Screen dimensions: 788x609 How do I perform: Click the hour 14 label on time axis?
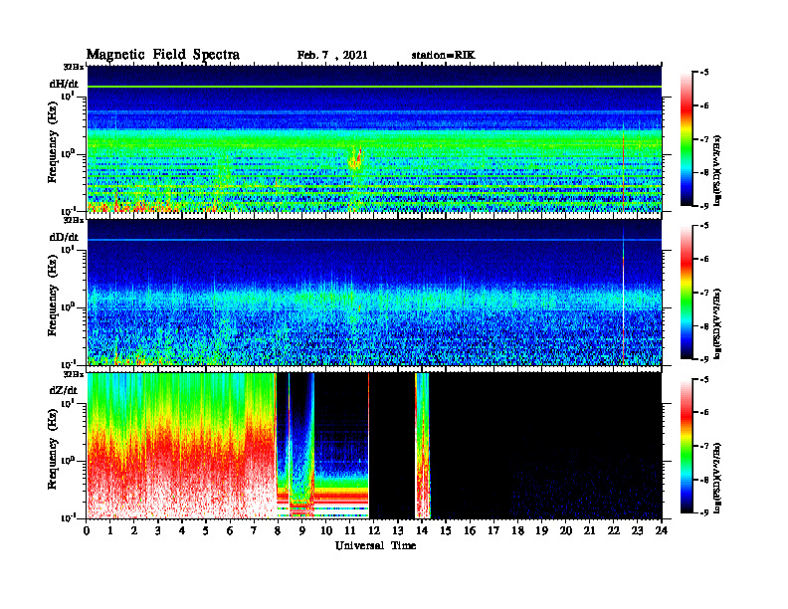click(x=422, y=531)
